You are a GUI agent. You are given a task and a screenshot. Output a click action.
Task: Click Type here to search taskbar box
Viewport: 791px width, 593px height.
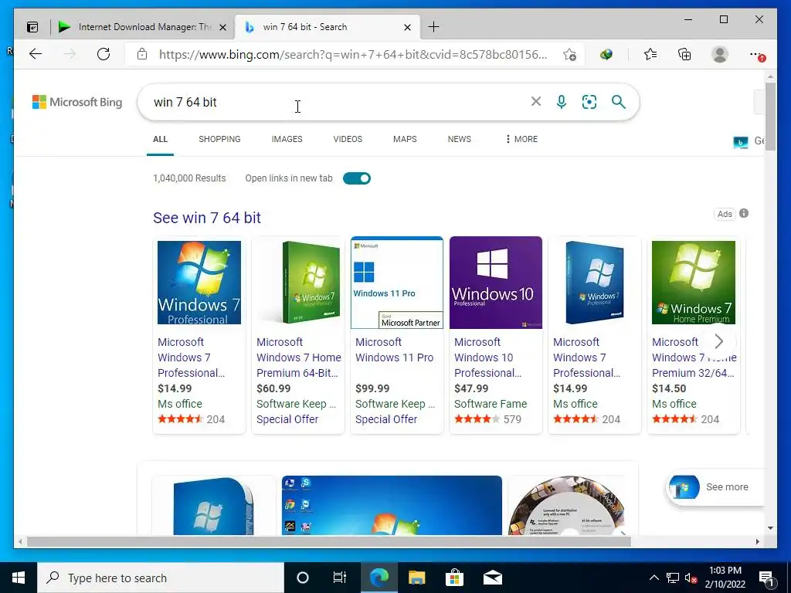point(161,578)
